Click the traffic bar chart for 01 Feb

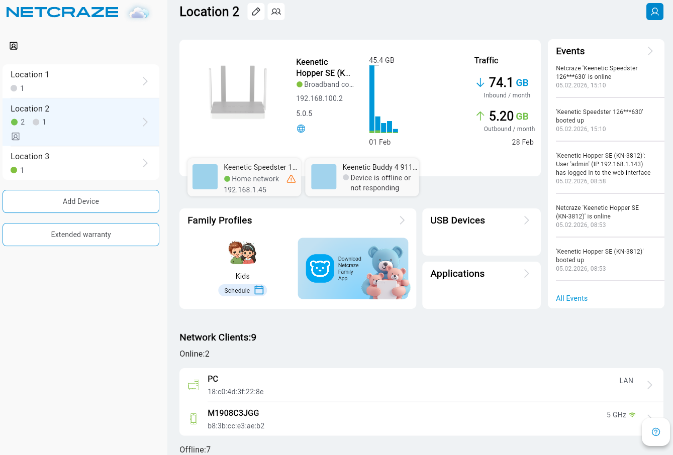tap(372, 100)
